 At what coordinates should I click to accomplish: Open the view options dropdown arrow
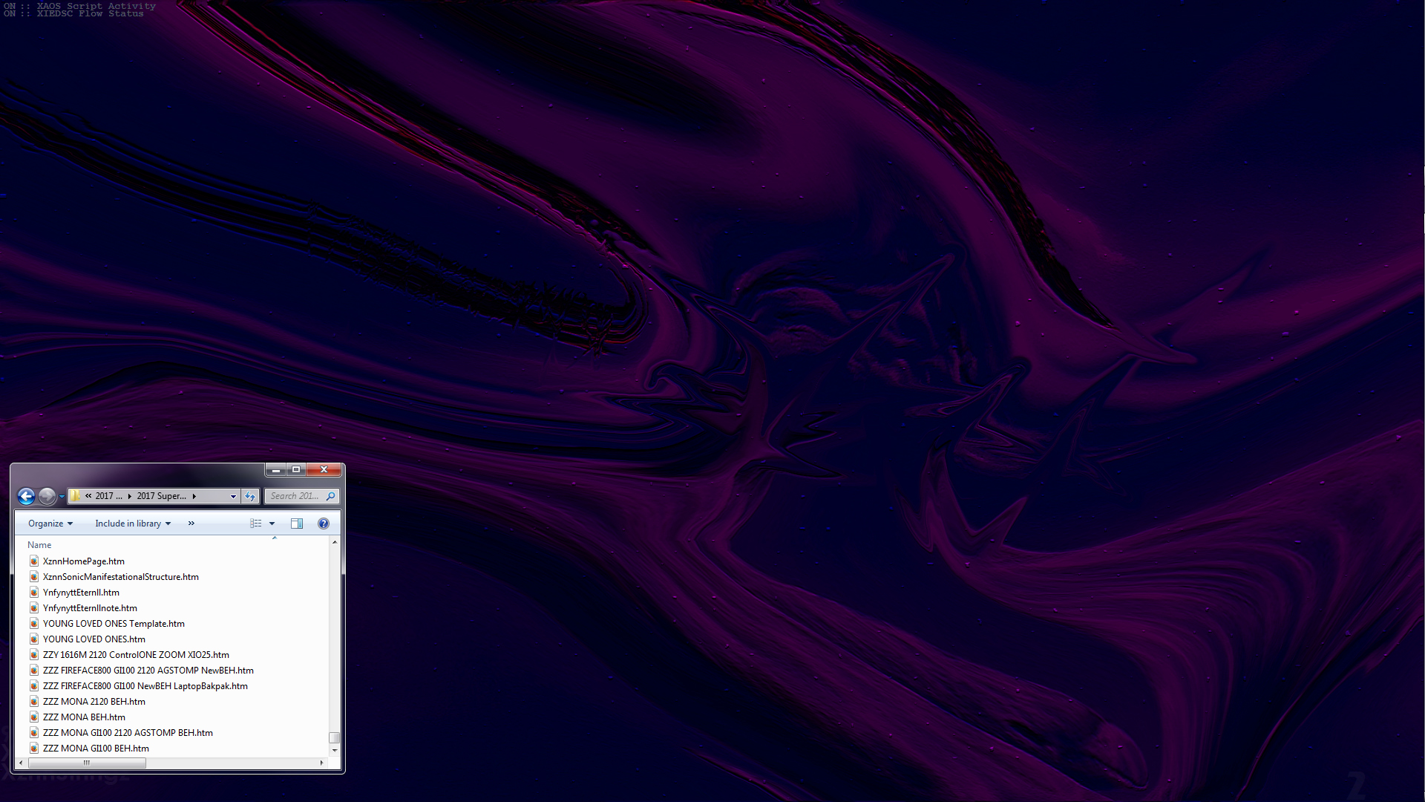click(272, 524)
